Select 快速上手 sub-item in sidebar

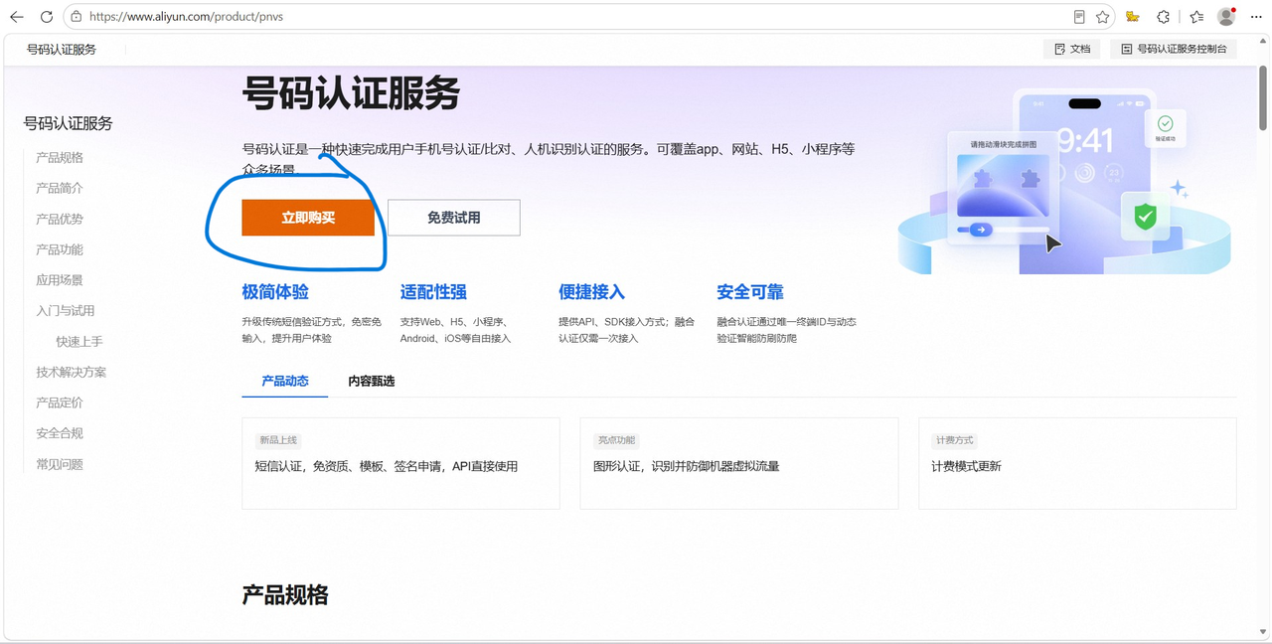[x=79, y=341]
